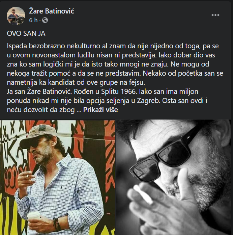The image size is (233, 235).
Task: Open the '6 h' post timestamp
Action: click(x=33, y=20)
